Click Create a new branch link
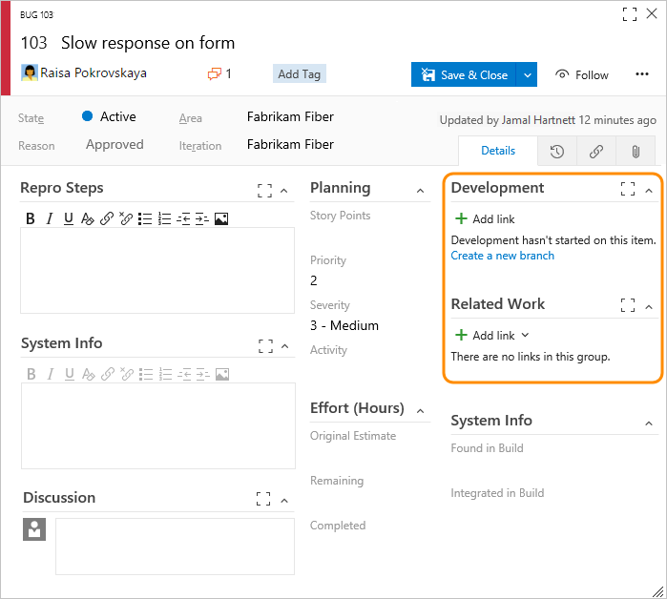This screenshot has height=599, width=667. 502,256
